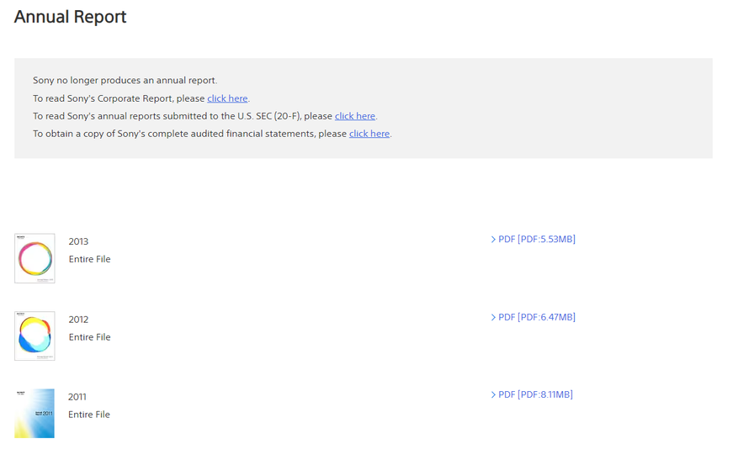Select the 2012 year label
Viewport: 738px width, 460px height.
click(78, 320)
